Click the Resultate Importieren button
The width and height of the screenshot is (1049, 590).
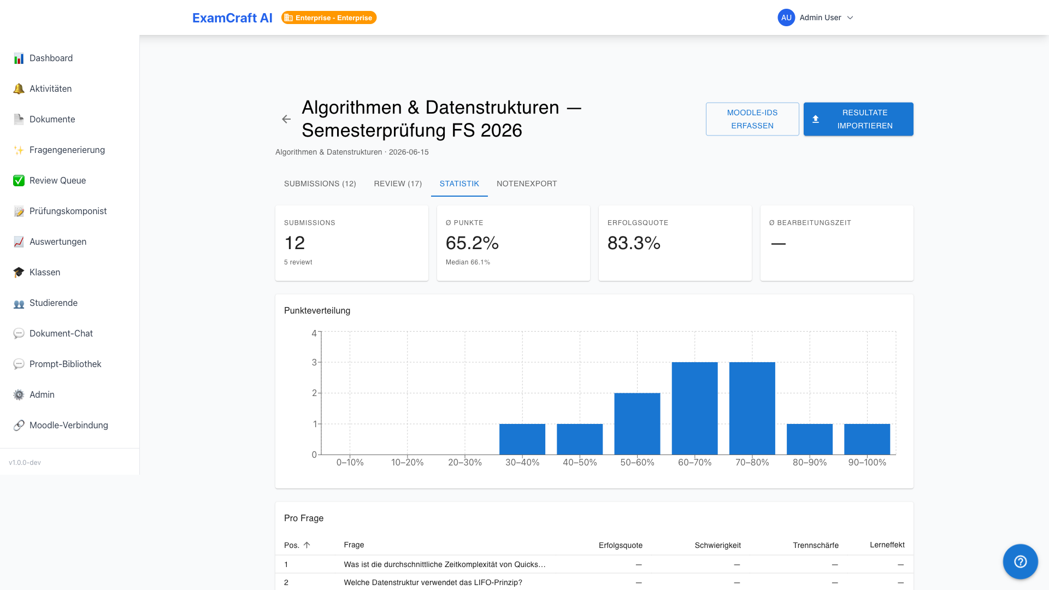858,119
